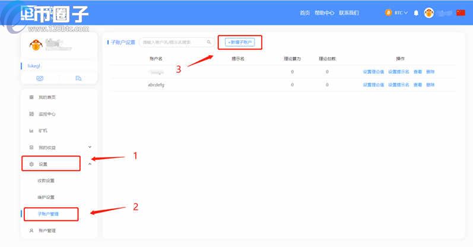Open 联系我们 in the top navigation
The height and width of the screenshot is (247, 473).
pyautogui.click(x=349, y=12)
